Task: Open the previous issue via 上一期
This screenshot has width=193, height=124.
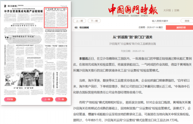Action: click(79, 21)
